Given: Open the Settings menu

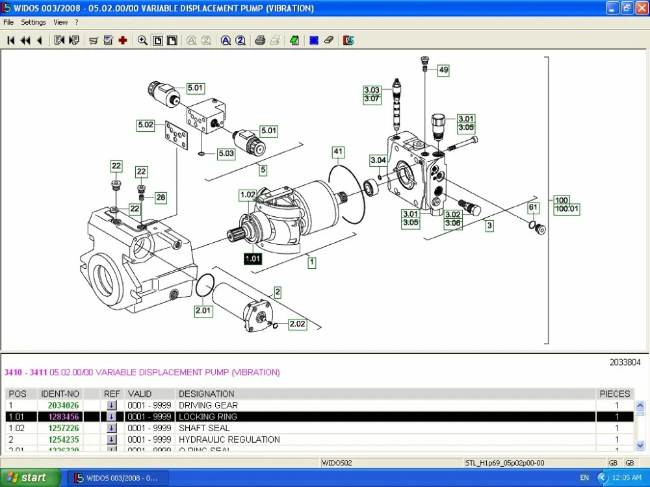Looking at the screenshot, I should tap(34, 22).
